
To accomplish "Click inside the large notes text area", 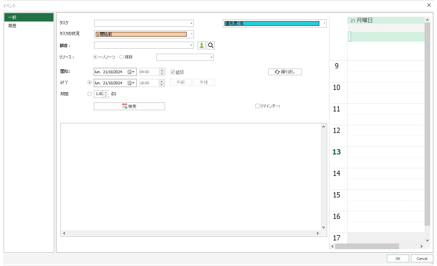I will [x=191, y=177].
